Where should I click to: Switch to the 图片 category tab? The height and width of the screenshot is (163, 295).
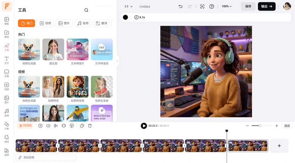pos(64,23)
